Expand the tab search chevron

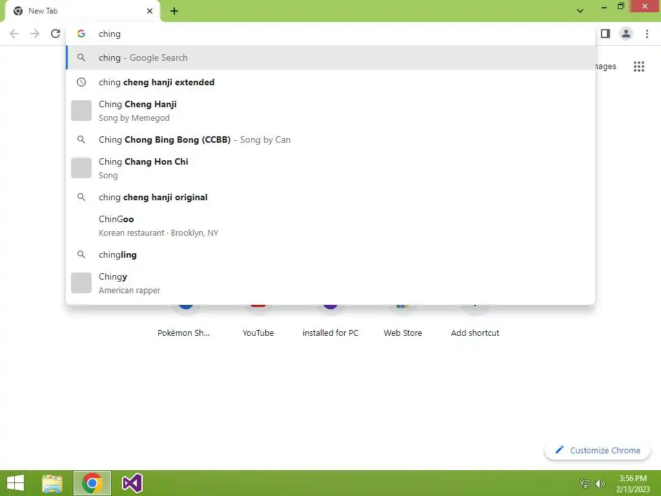coord(580,11)
